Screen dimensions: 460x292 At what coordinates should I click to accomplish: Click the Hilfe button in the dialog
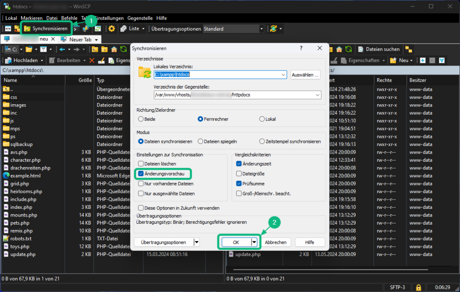(x=310, y=243)
